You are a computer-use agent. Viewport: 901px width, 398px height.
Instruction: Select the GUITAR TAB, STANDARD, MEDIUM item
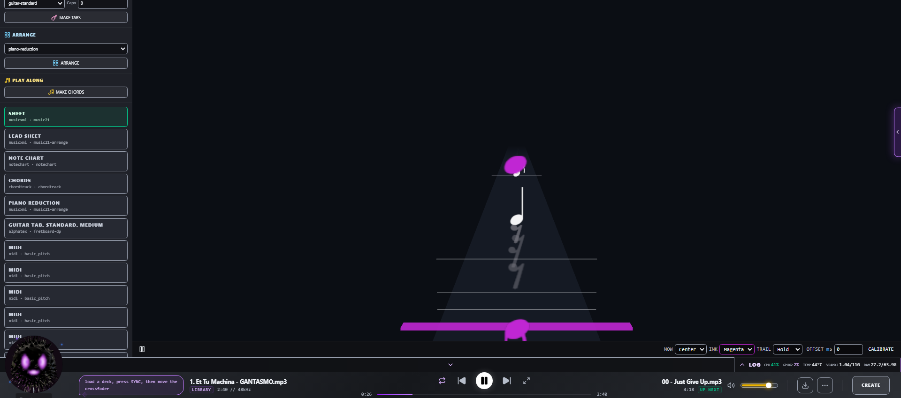tap(66, 228)
